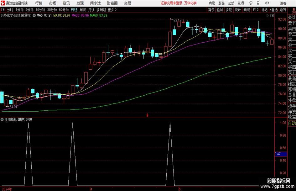The width and height of the screenshot is (296, 191).
Task: Switch to the 15分钟 period tab
Action: coord(40,10)
